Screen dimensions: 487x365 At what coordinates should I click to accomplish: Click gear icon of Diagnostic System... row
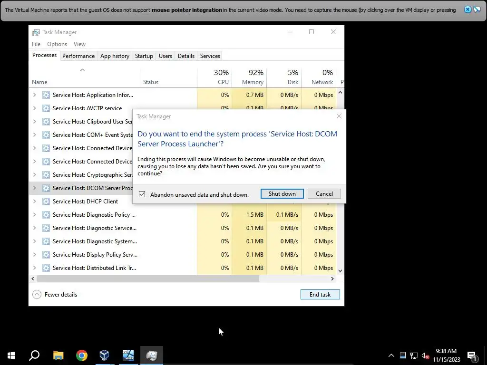(46, 241)
